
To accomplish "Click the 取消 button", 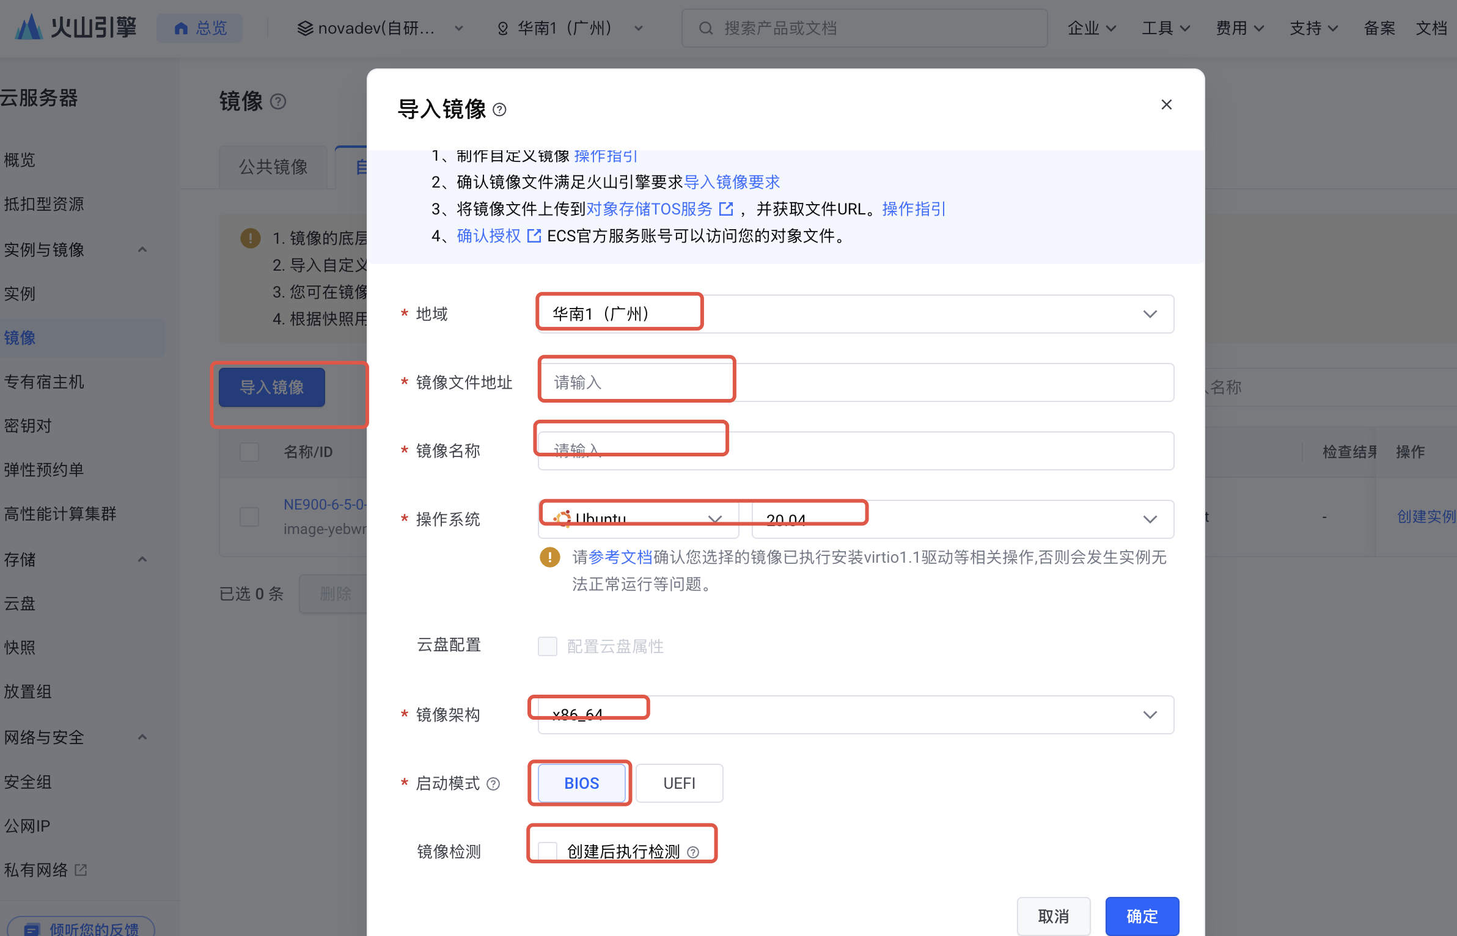I will [1054, 916].
